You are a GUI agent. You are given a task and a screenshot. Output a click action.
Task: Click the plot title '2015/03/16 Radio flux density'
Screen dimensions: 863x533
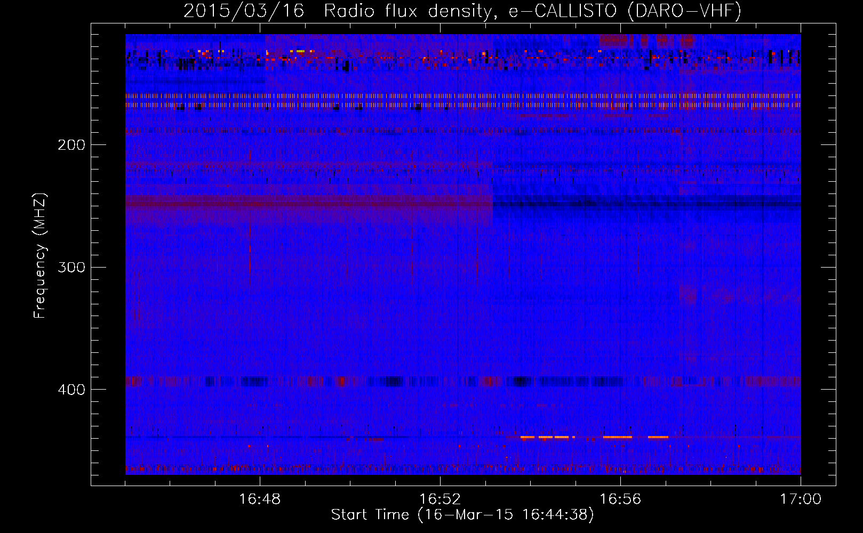462,11
